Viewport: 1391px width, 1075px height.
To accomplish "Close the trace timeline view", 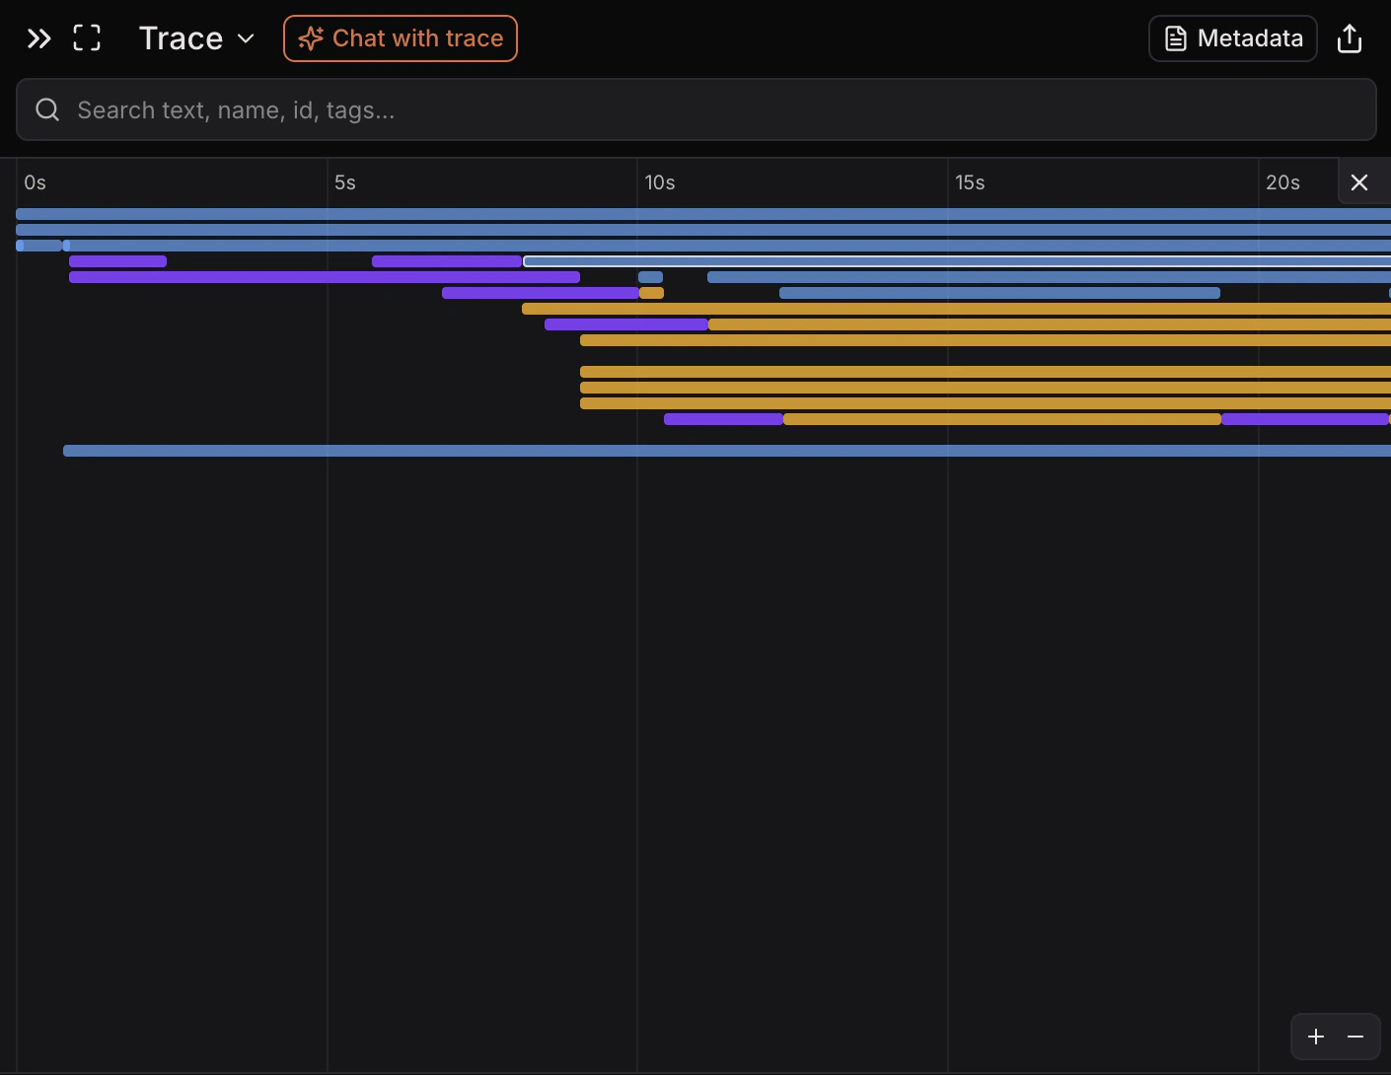I will tap(1360, 182).
